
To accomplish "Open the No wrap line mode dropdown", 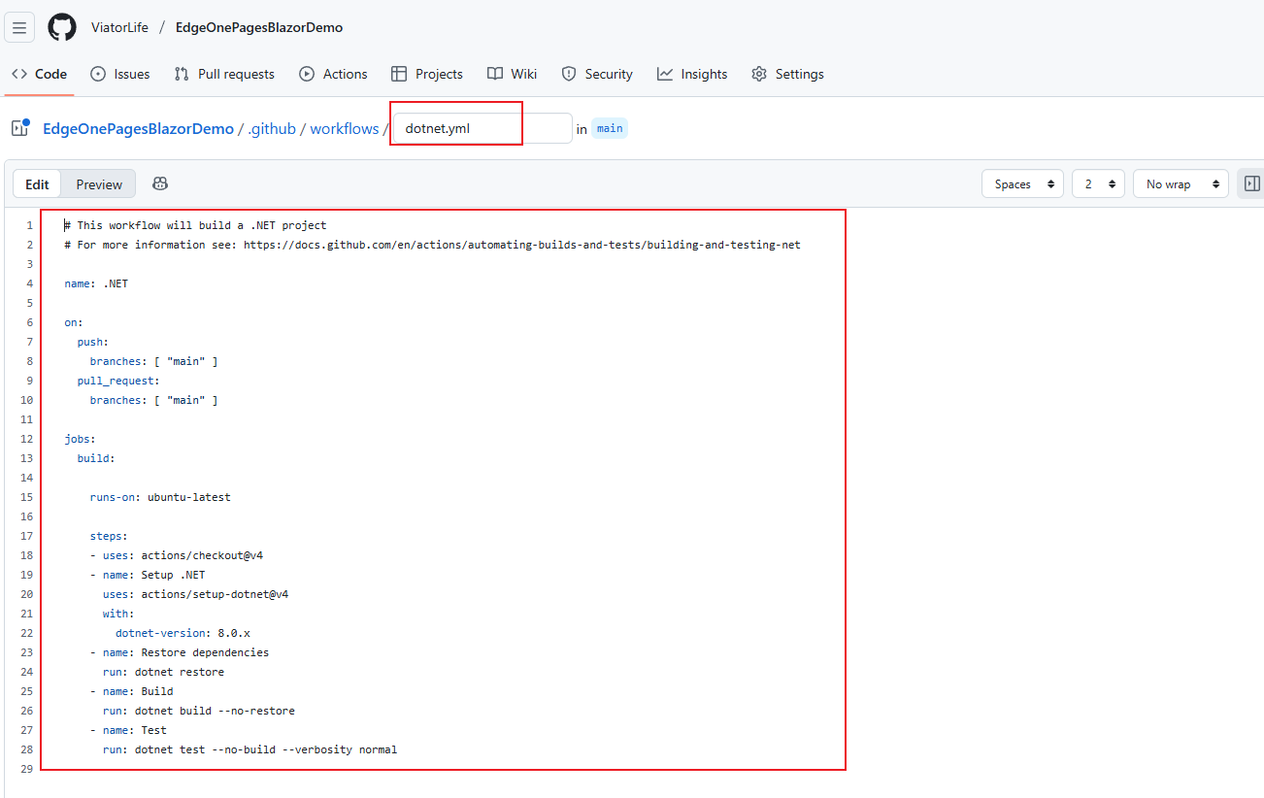I will 1181,183.
